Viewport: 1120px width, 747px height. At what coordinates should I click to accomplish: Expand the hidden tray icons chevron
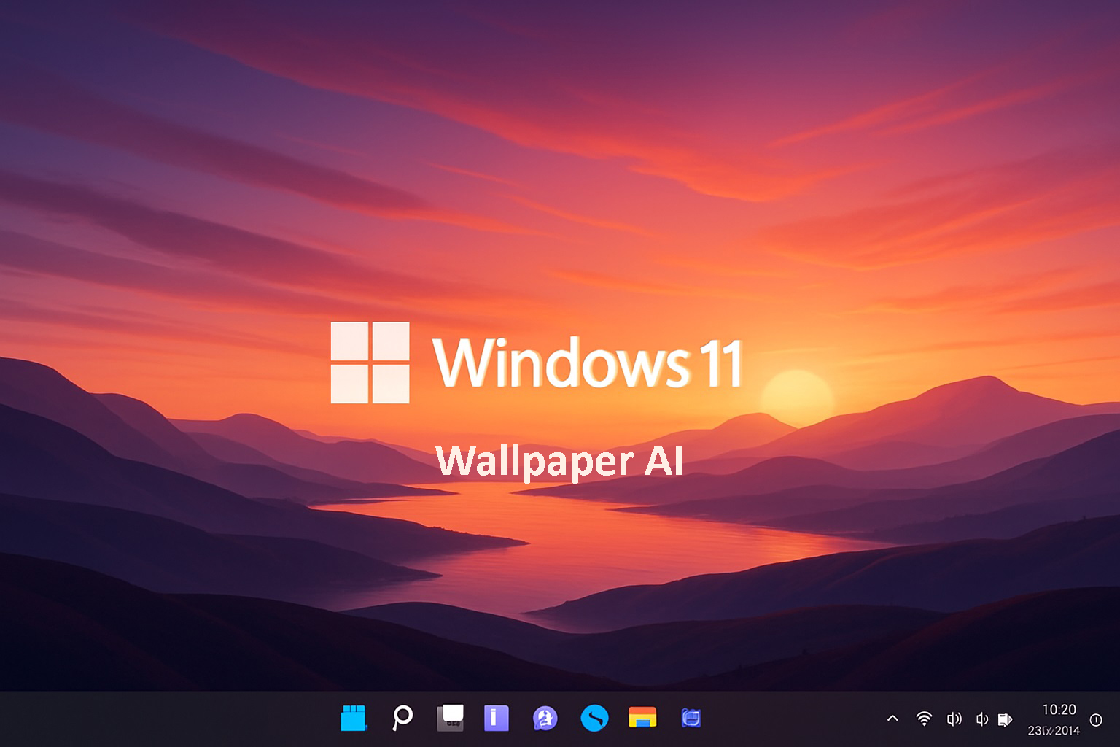click(892, 719)
